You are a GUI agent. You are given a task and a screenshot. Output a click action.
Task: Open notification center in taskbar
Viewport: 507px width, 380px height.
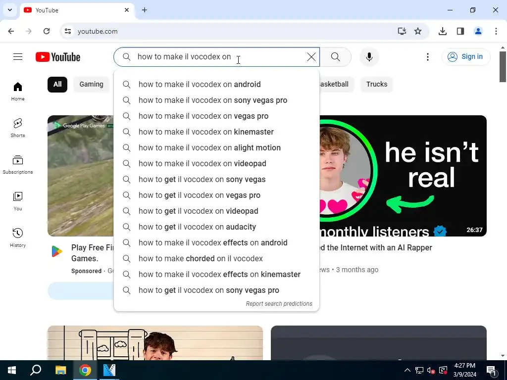pos(491,370)
